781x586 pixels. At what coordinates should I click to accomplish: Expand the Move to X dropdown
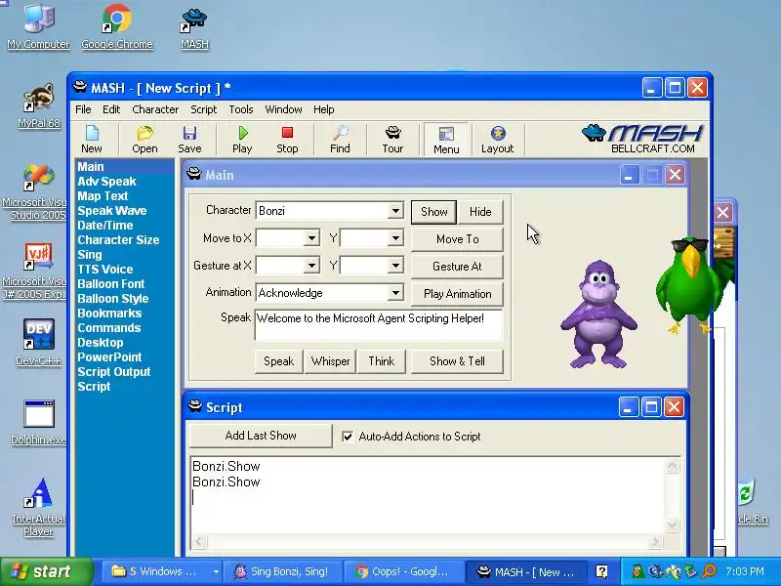pos(311,238)
